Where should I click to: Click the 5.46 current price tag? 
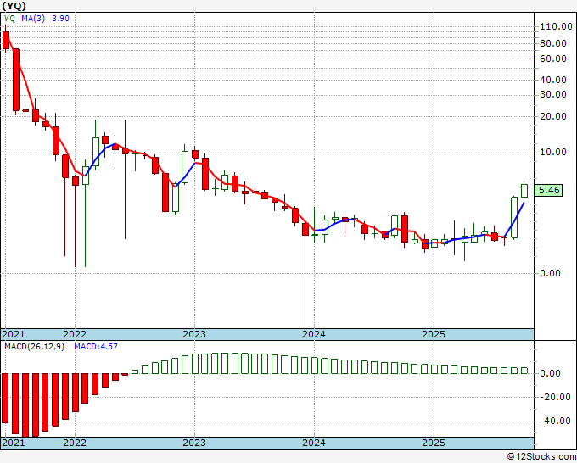(548, 190)
